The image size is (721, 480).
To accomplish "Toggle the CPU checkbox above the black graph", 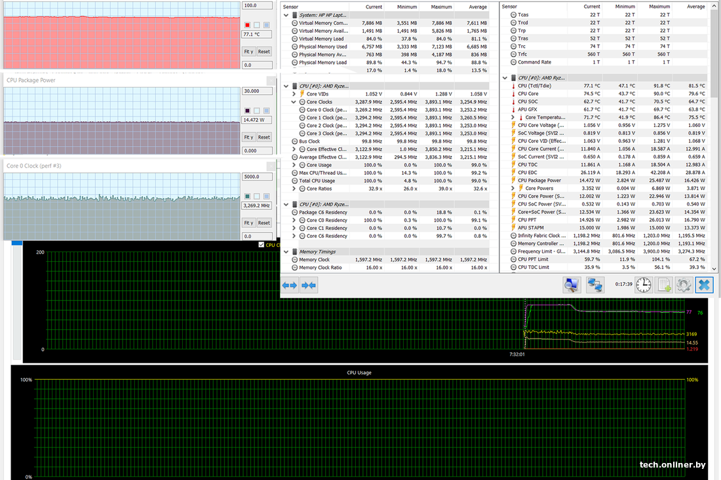I will click(262, 245).
